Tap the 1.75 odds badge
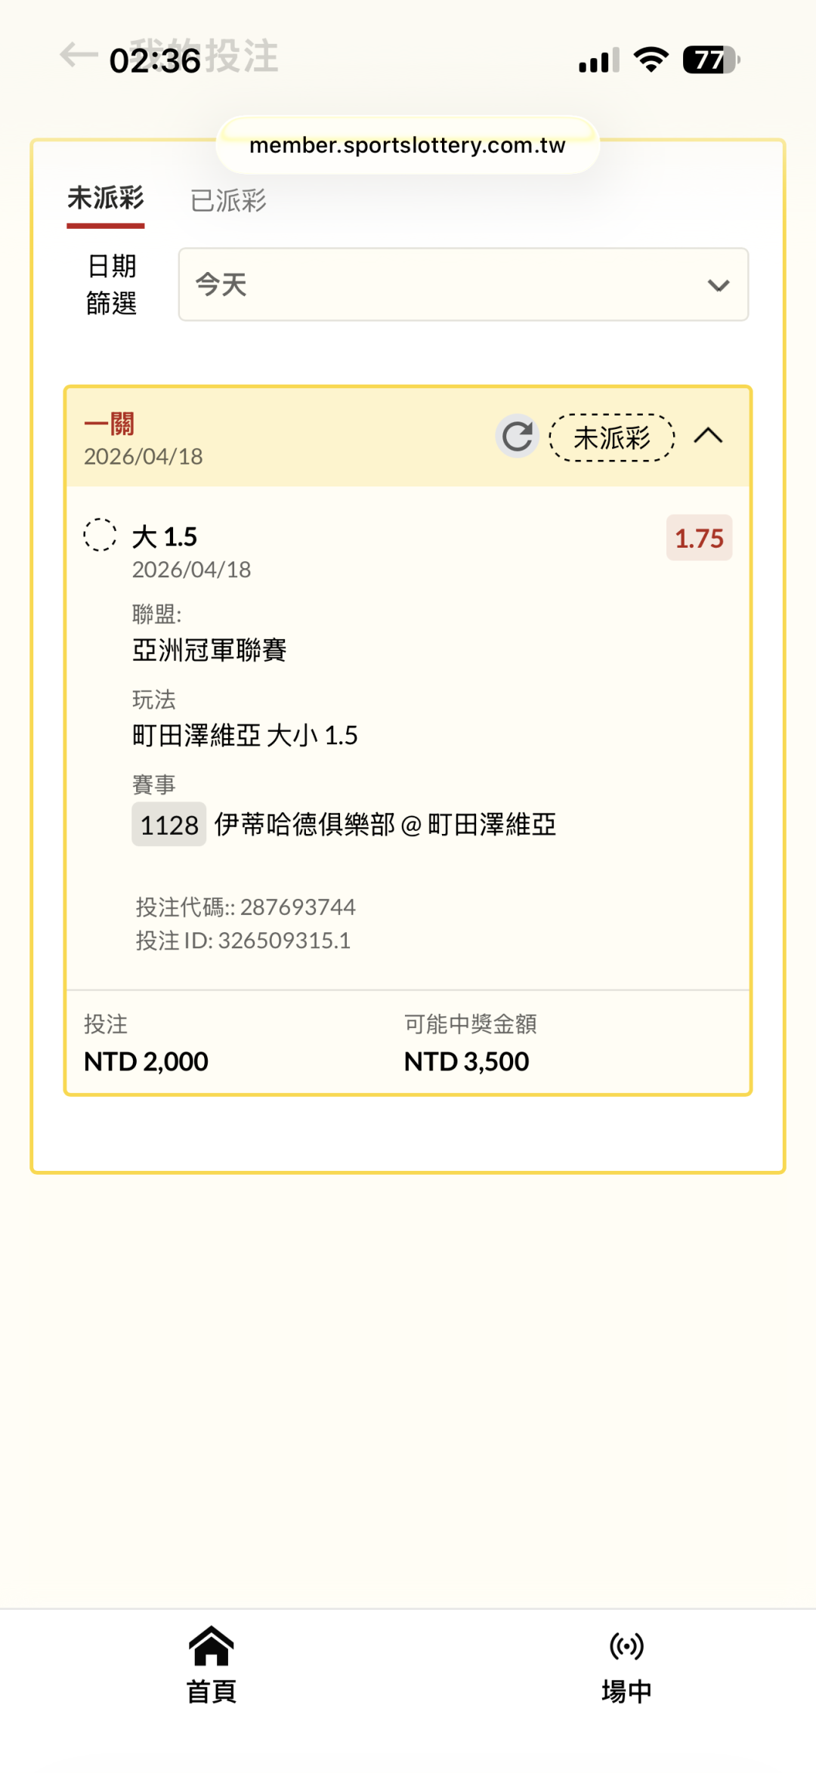 pos(699,538)
